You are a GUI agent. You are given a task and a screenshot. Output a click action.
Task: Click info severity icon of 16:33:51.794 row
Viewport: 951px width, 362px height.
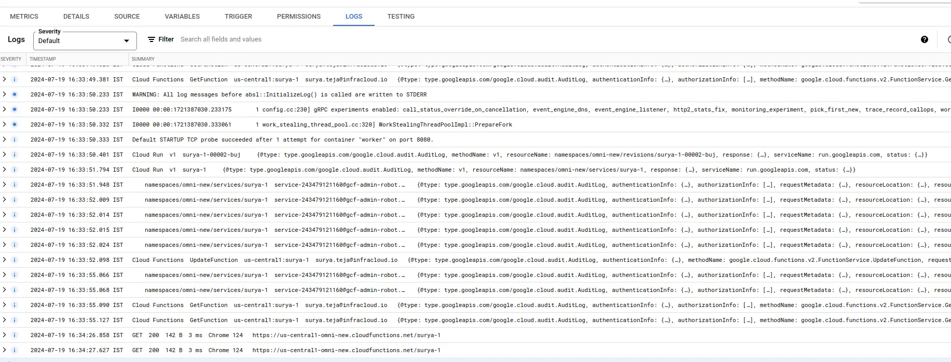pyautogui.click(x=15, y=170)
